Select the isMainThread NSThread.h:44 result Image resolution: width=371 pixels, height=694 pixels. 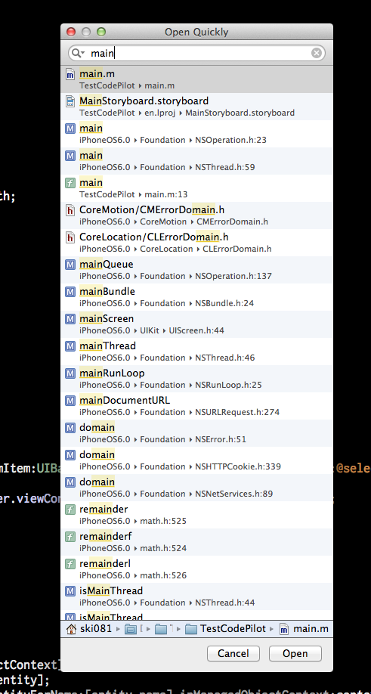[196, 596]
